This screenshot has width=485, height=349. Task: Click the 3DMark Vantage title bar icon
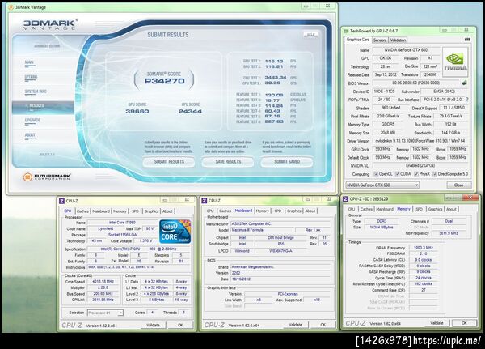click(11, 6)
